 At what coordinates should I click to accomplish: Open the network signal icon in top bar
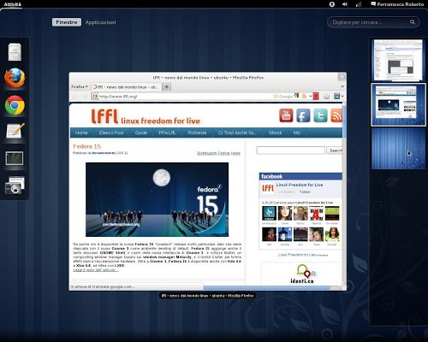359,4
